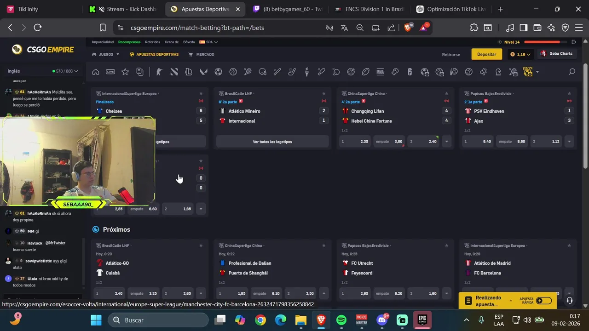Select the Olympic torch icon
This screenshot has width=589, height=331.
[x=306, y=72]
